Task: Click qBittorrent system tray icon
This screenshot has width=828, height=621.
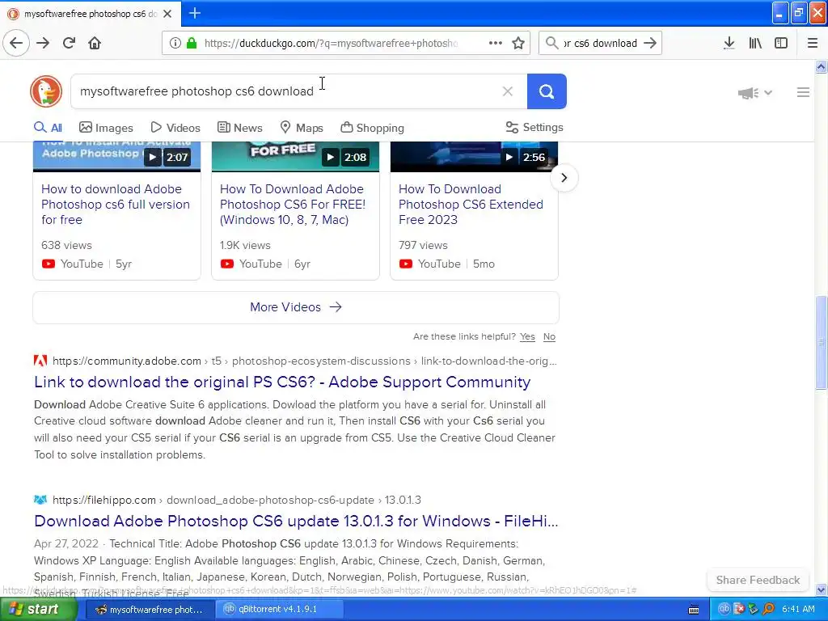Action: tap(724, 609)
